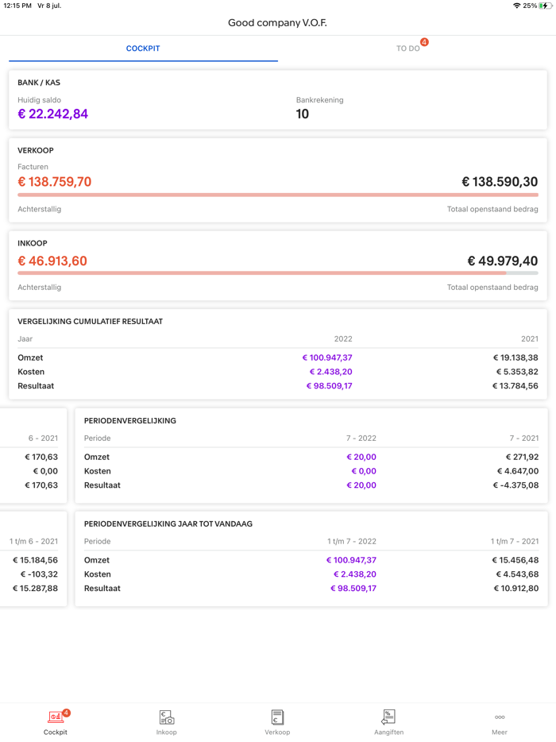This screenshot has height=742, width=556.
Task: Select the Inkoop icon in bottom navigation
Action: (166, 715)
